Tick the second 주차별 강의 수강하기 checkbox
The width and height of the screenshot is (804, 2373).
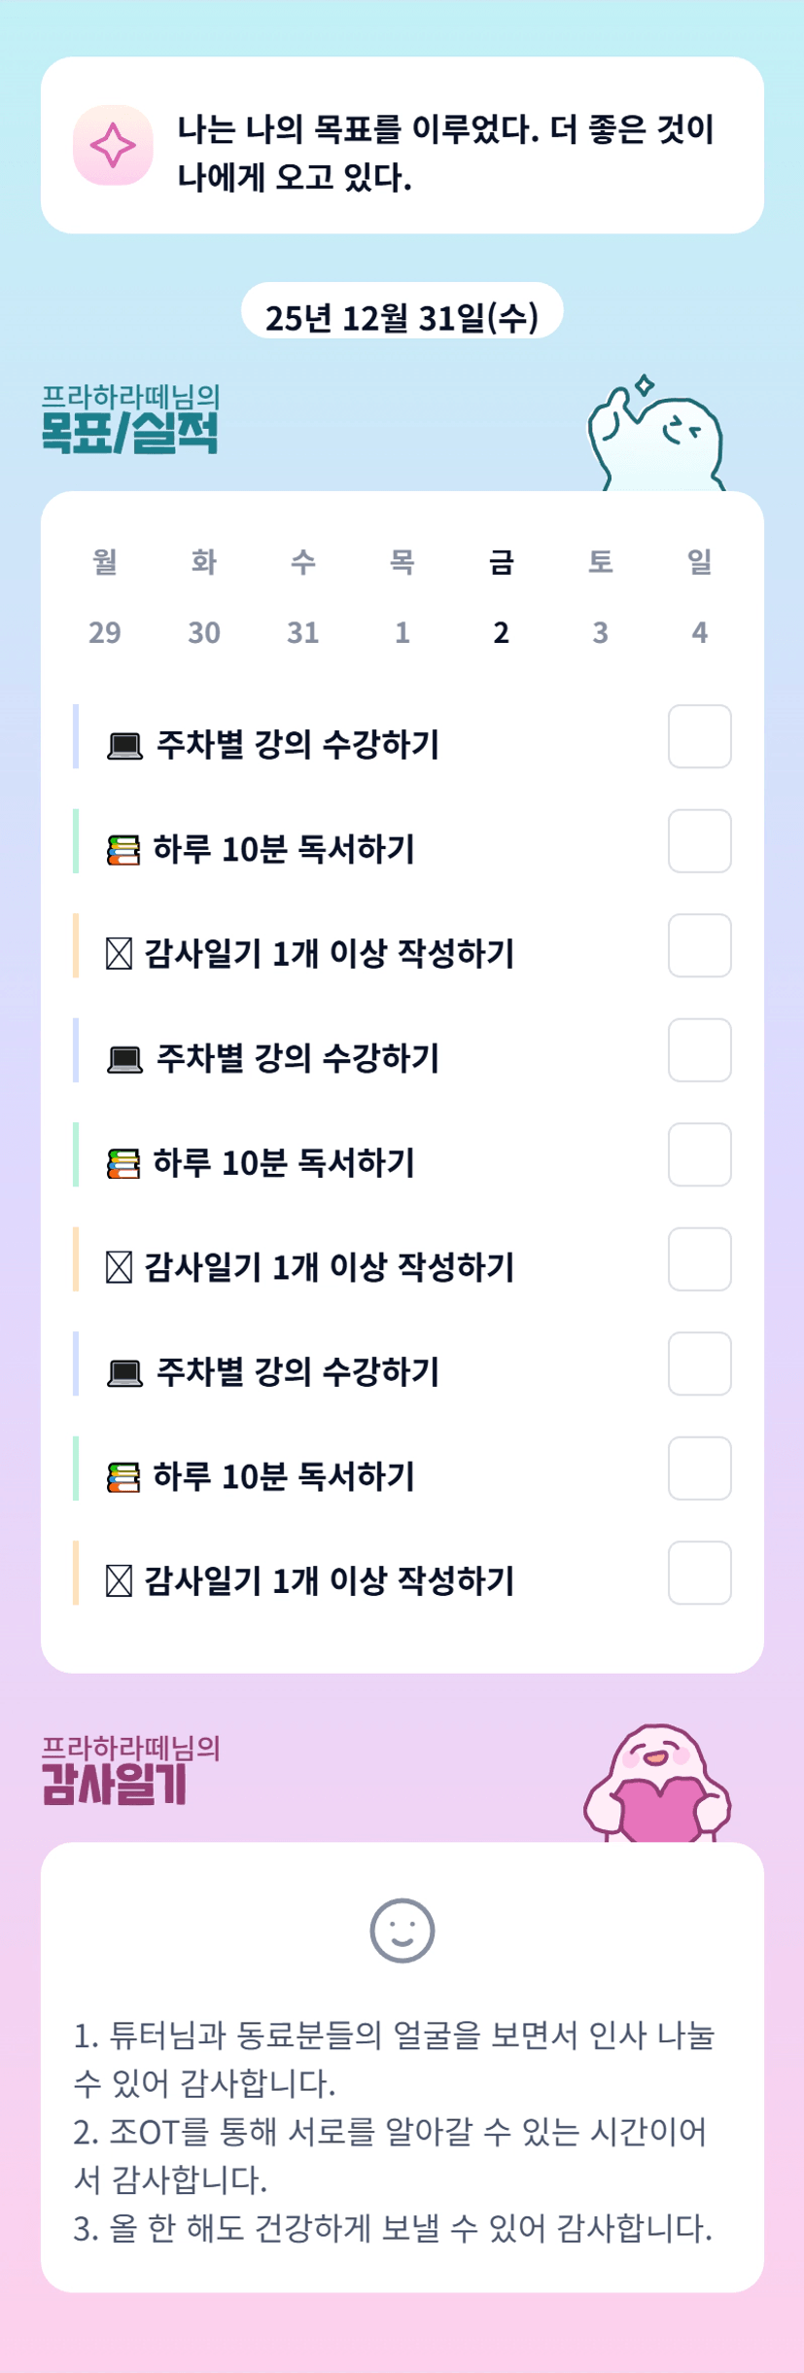point(699,1050)
